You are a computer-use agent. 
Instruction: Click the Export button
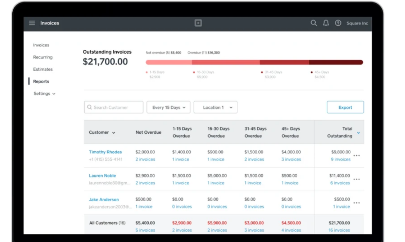(345, 108)
